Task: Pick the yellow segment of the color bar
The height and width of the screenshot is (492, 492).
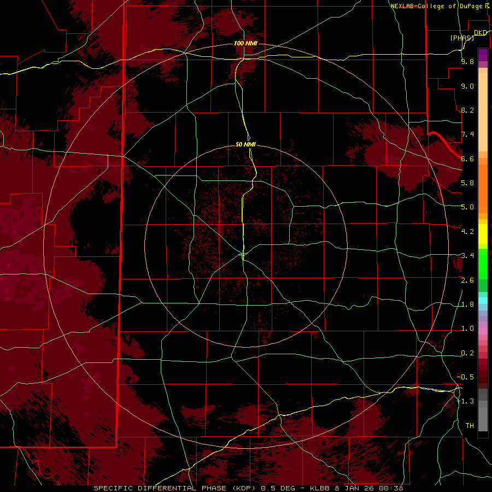Action: [483, 234]
